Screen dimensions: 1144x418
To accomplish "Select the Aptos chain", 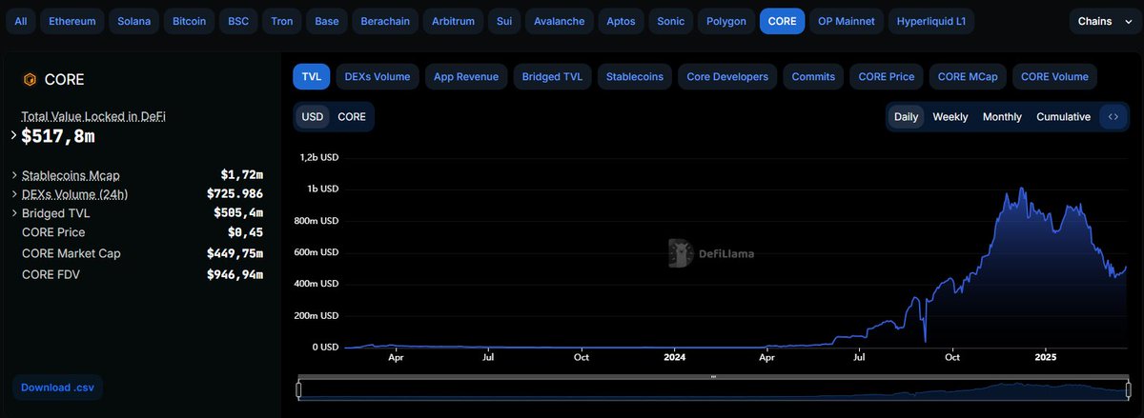I will (x=623, y=21).
